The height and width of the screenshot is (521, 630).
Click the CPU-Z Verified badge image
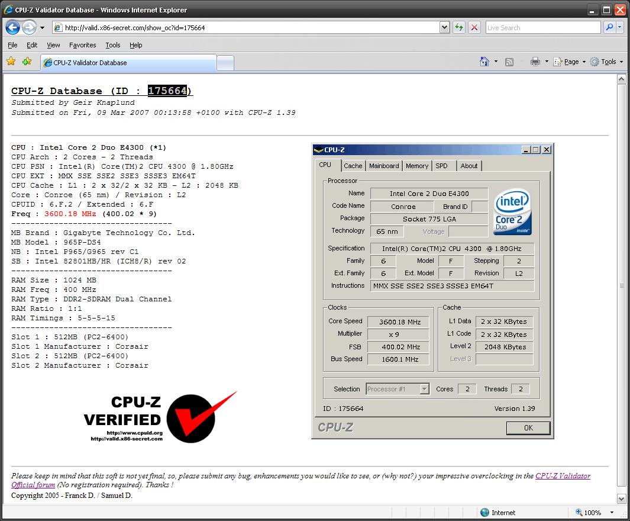pyautogui.click(x=161, y=417)
